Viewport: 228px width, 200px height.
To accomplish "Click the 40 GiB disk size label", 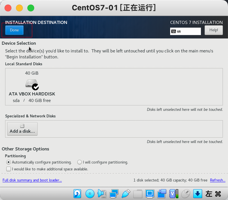I will click(x=32, y=73).
